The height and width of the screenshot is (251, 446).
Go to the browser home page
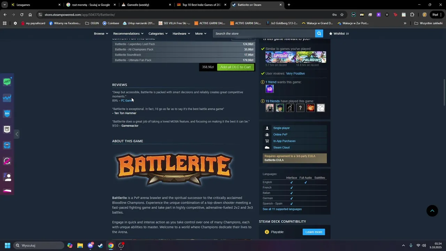coord(30,15)
